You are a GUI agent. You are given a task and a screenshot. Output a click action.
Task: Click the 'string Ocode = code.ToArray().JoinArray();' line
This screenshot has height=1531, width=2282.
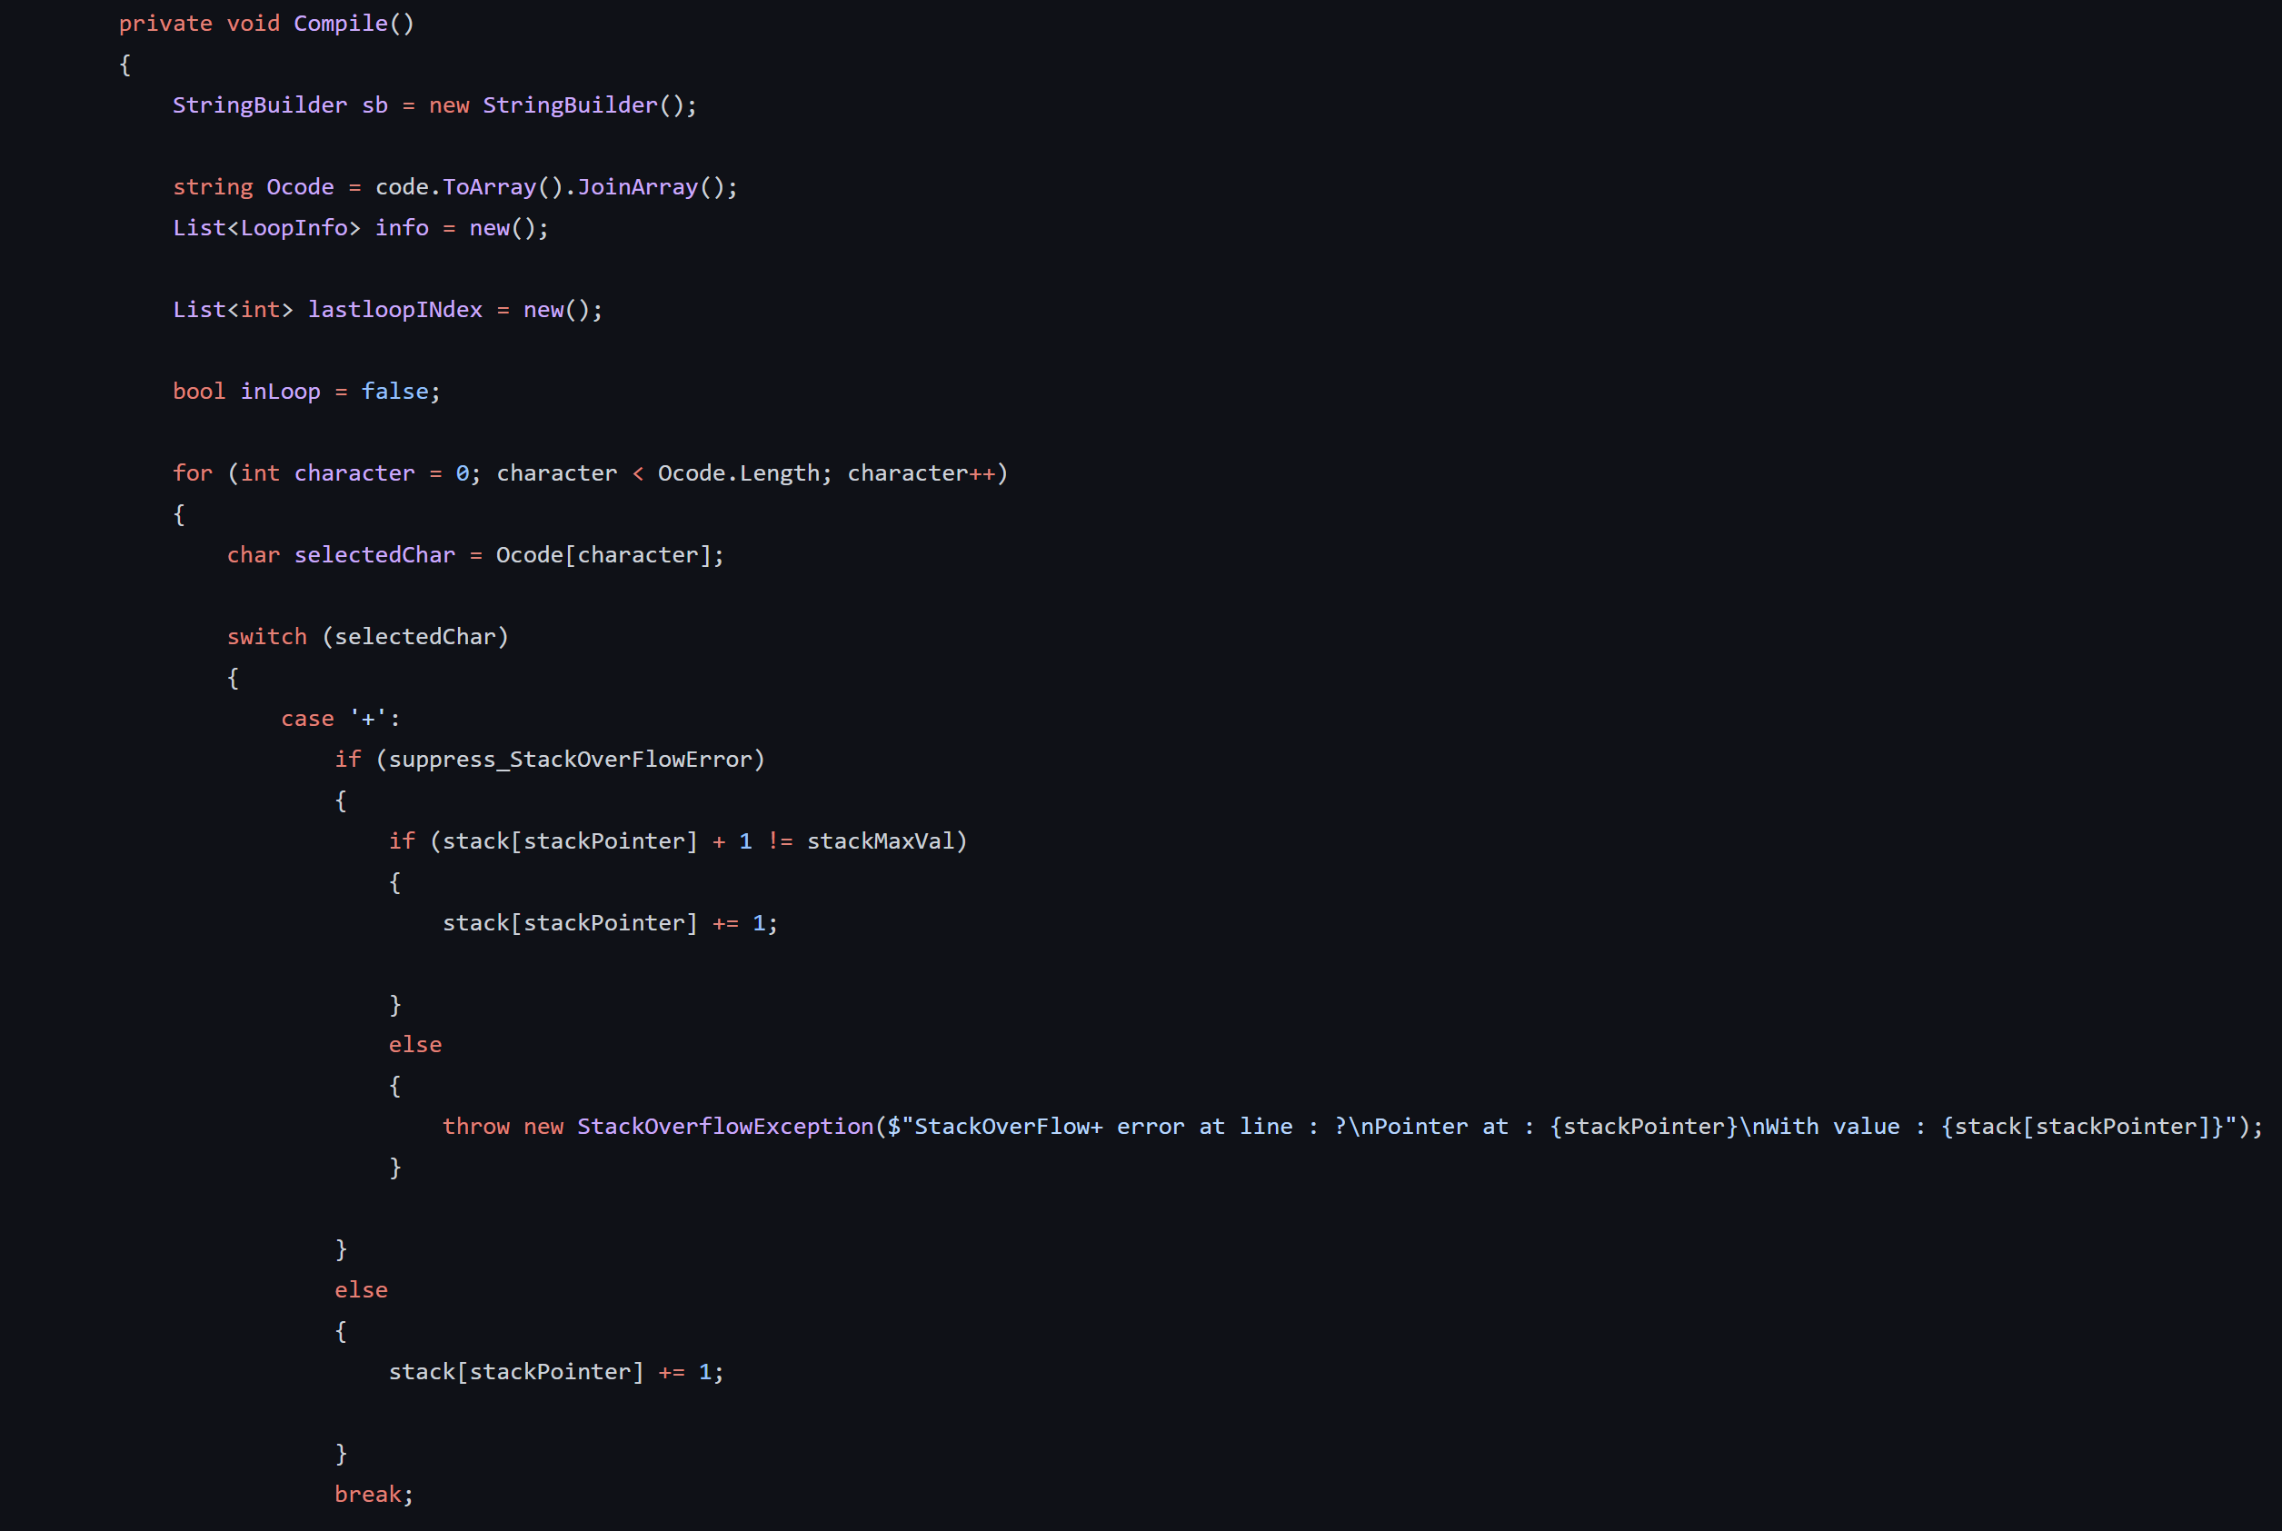(455, 186)
